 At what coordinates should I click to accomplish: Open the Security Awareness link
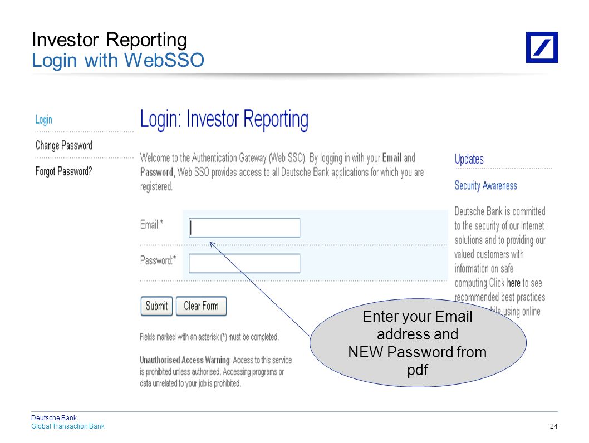(485, 185)
